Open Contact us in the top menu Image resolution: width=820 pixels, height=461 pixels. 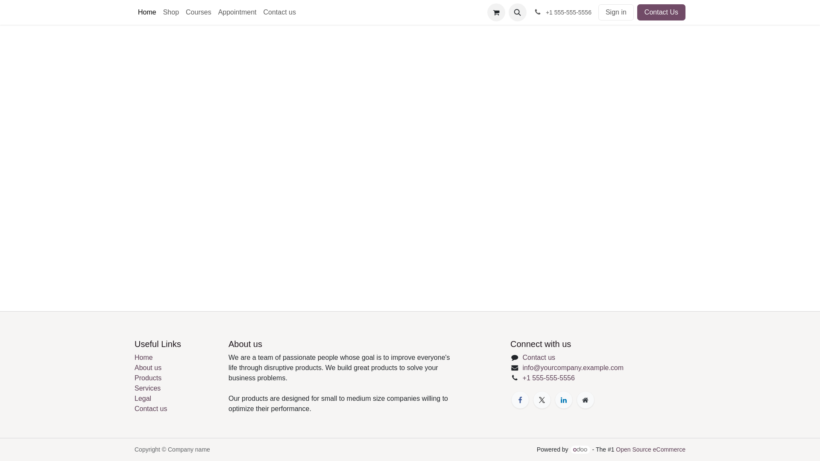(279, 12)
